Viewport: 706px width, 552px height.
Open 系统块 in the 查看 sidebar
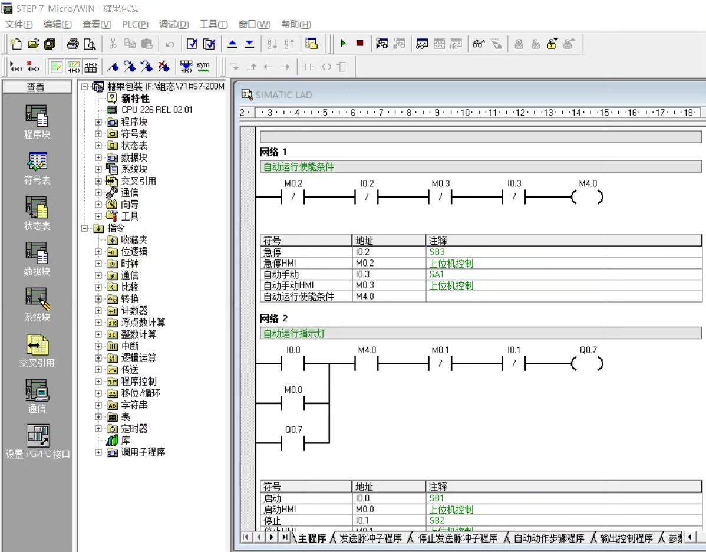click(37, 305)
